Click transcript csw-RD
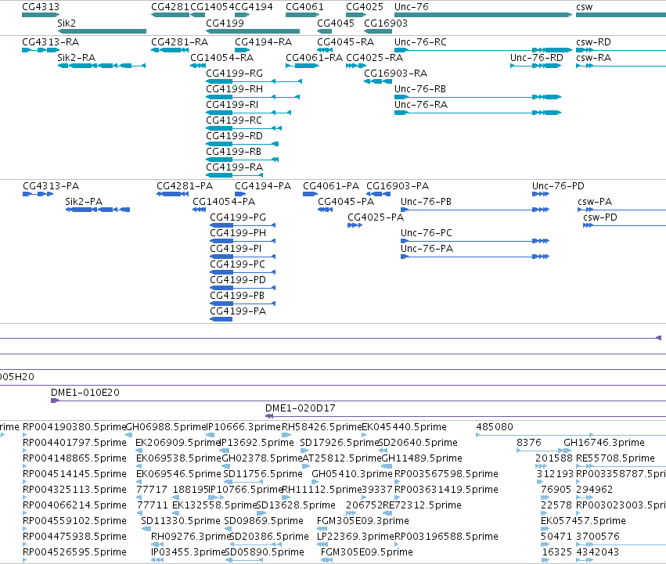This screenshot has height=564, width=666. coord(621,50)
